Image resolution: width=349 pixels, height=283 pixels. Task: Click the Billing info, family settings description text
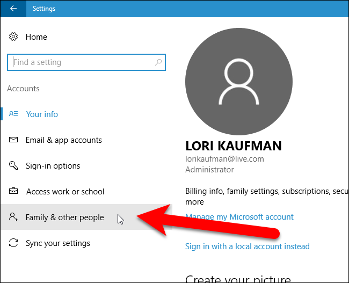coord(267,197)
